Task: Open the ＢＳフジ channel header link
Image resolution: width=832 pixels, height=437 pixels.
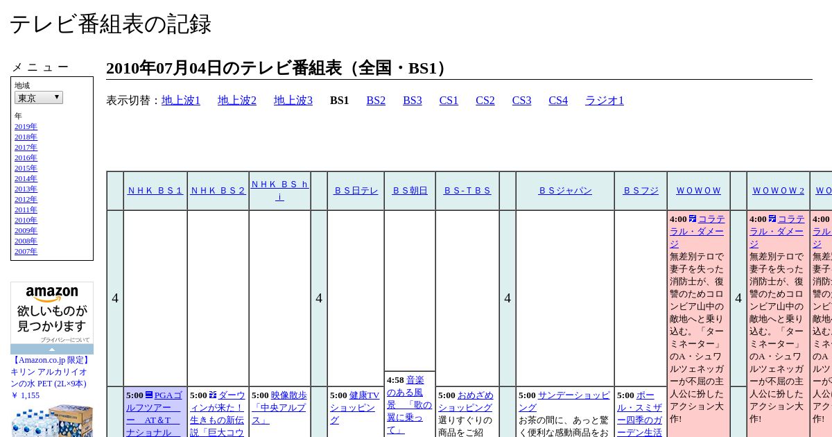Action: coord(641,191)
